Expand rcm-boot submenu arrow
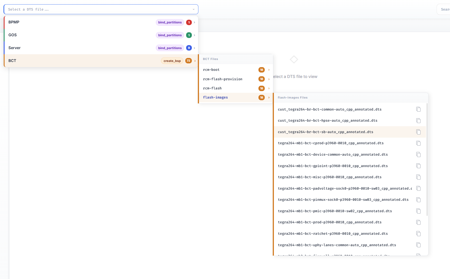The height and width of the screenshot is (279, 450). [x=269, y=70]
